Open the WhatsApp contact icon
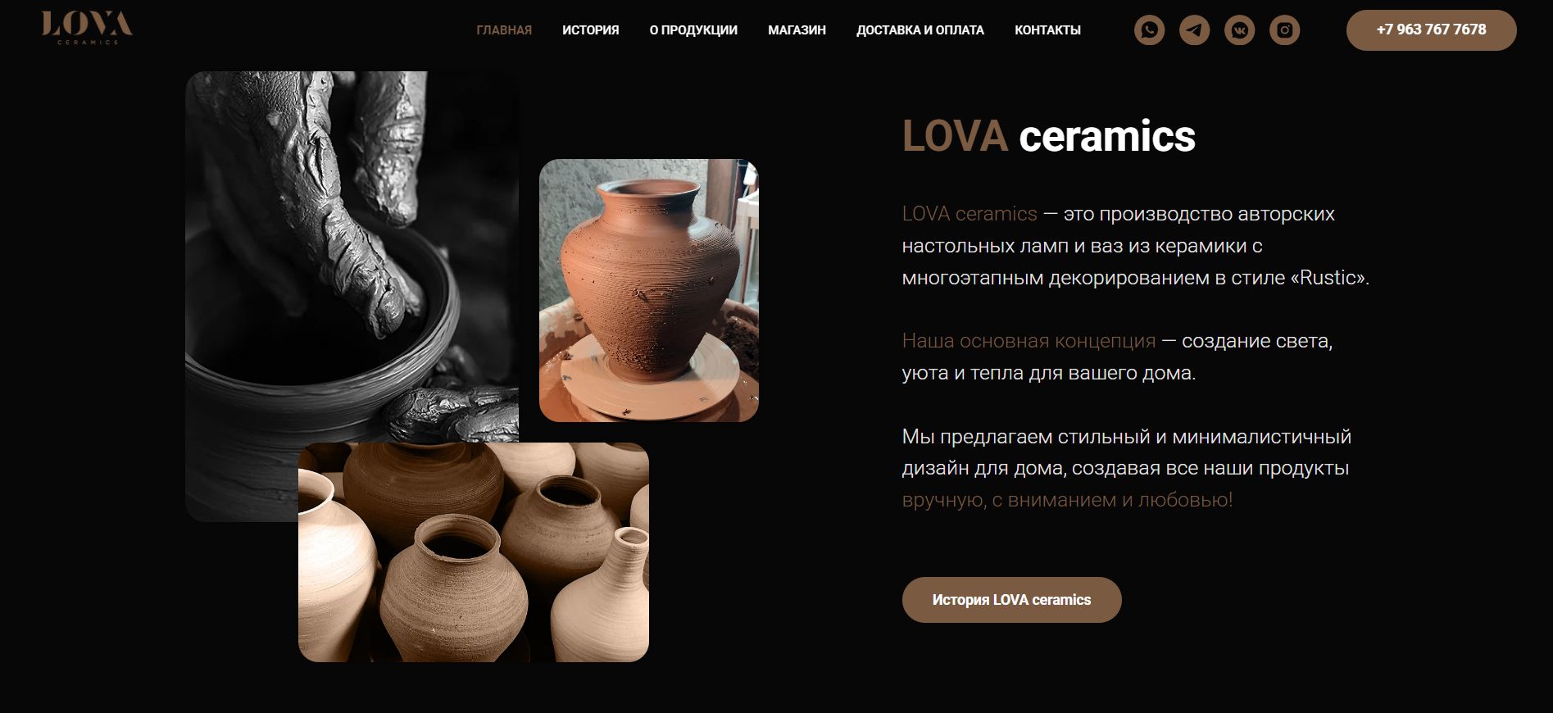Viewport: 1553px width, 713px height. click(x=1149, y=30)
